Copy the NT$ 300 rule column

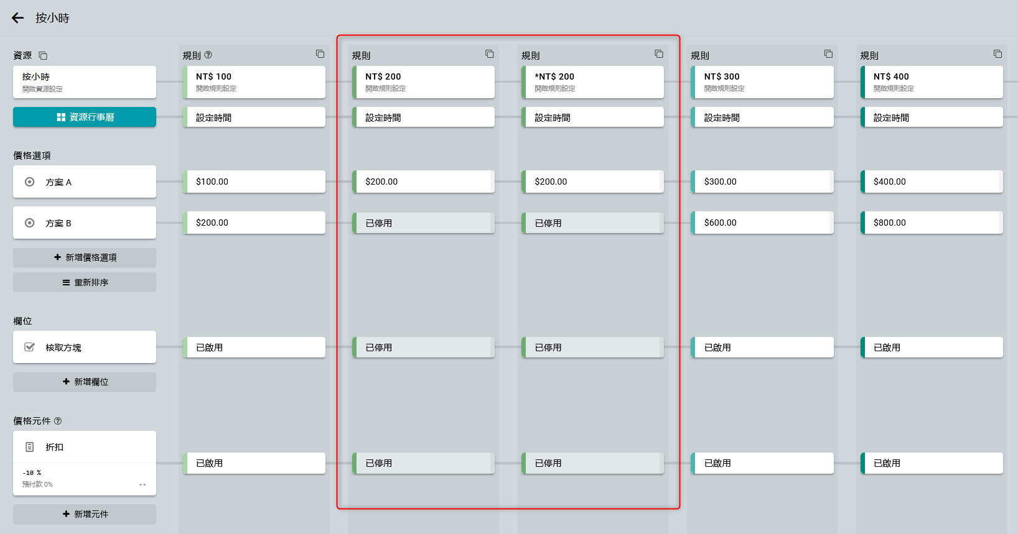[x=828, y=54]
